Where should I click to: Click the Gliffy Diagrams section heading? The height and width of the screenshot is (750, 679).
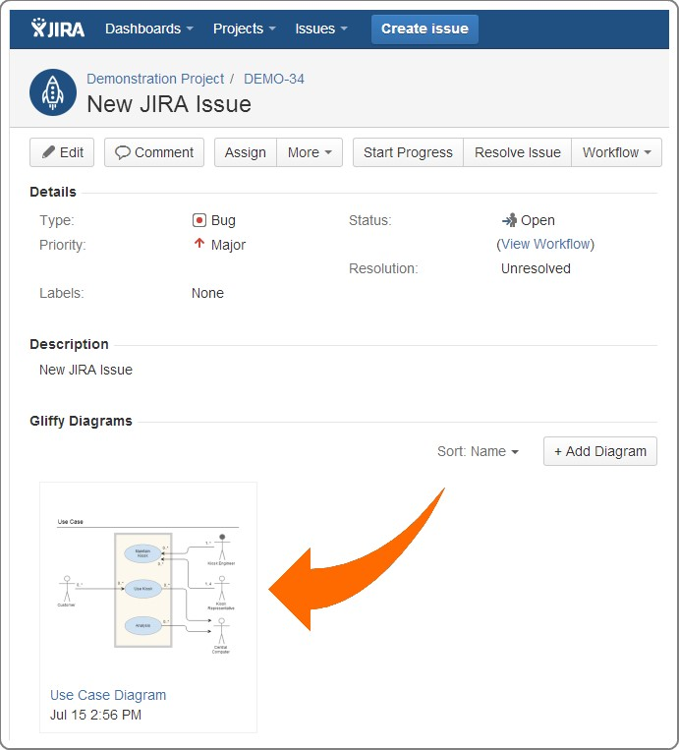pyautogui.click(x=81, y=421)
